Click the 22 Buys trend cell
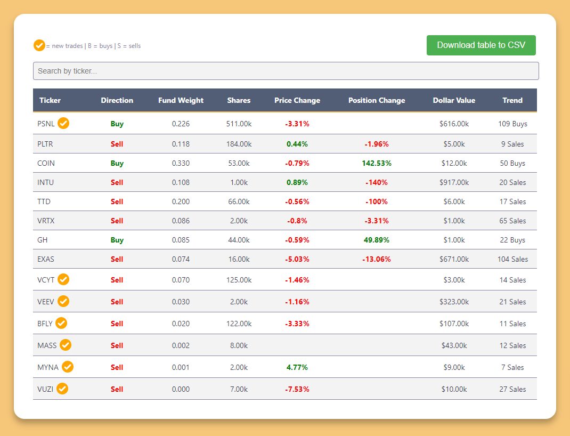Viewport: 570px width, 436px height. [x=512, y=240]
